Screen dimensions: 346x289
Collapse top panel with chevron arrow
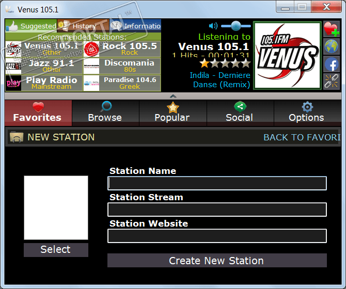coord(173,96)
